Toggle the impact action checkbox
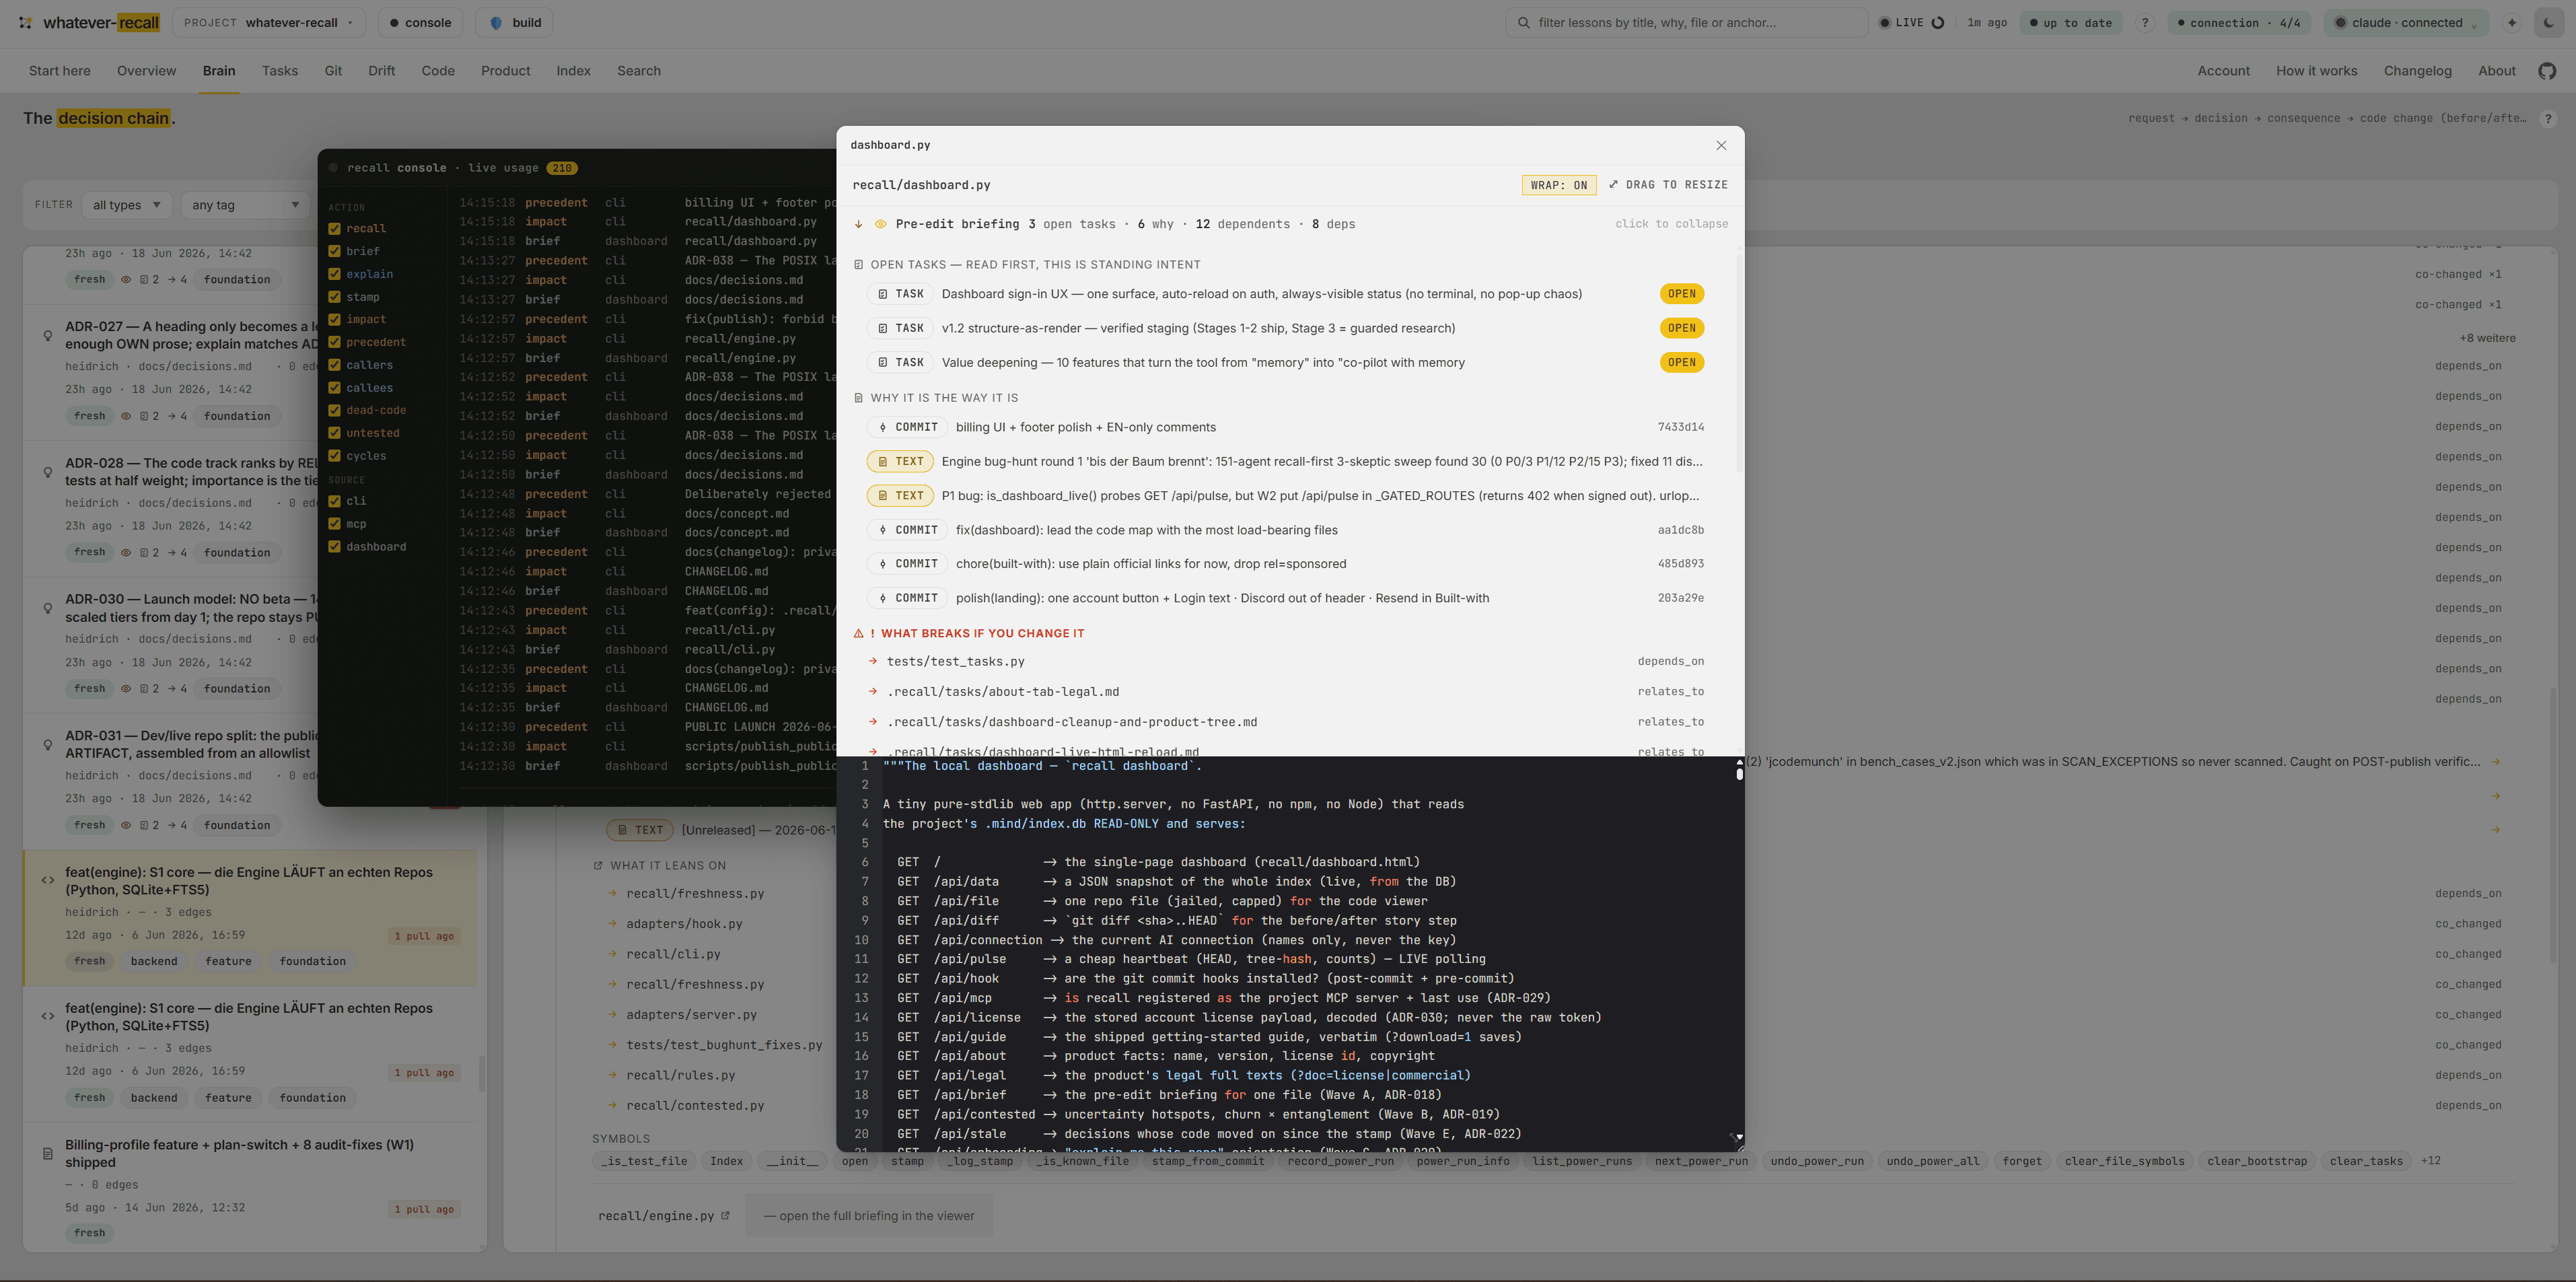 334,319
